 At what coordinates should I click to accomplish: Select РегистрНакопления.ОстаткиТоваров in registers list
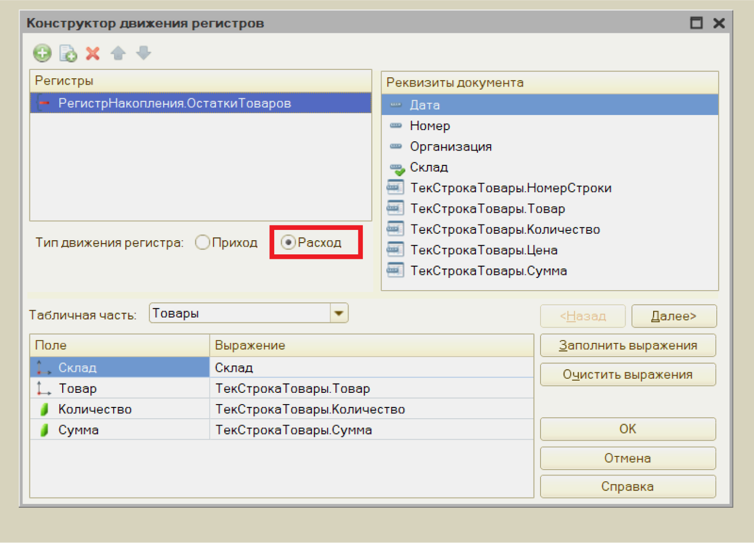(174, 103)
